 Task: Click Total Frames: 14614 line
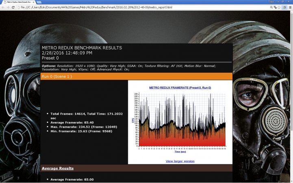point(87,116)
